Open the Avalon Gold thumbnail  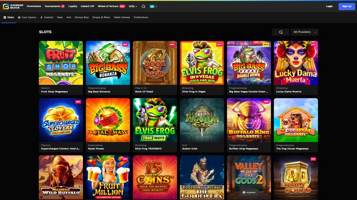202,120
